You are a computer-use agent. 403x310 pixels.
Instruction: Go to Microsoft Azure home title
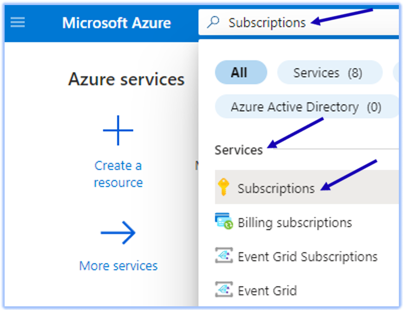116,23
